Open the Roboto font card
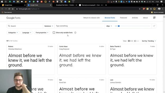The image size is (165, 93). point(31,59)
